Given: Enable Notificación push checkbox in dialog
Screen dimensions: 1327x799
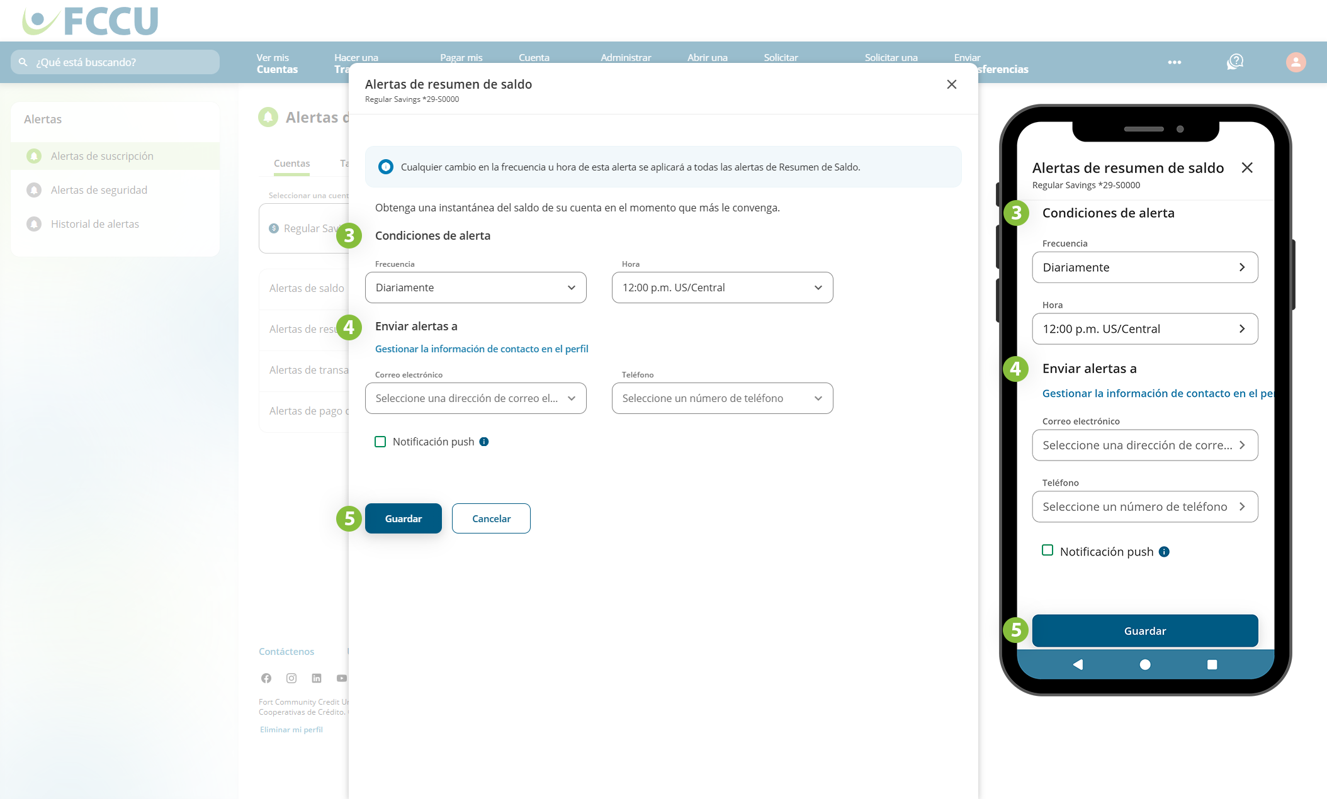Looking at the screenshot, I should (380, 442).
